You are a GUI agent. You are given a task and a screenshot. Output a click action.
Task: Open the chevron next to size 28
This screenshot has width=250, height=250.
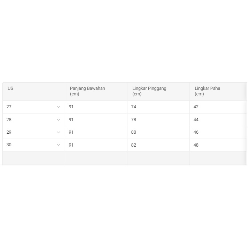coord(58,120)
